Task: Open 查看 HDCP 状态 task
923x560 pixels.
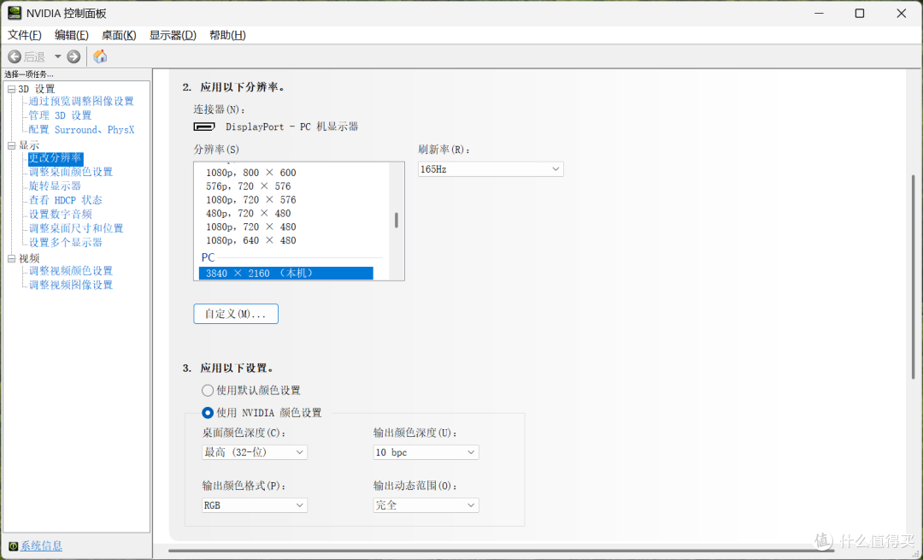Action: click(65, 200)
